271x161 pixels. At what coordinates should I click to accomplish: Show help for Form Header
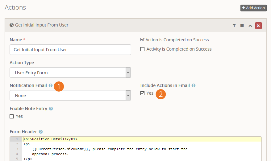pos(41,132)
